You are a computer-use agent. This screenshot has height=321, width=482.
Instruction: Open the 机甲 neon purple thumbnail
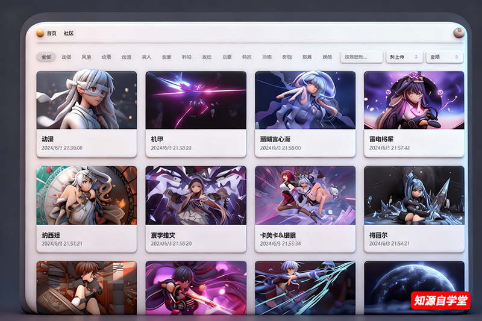click(x=196, y=100)
